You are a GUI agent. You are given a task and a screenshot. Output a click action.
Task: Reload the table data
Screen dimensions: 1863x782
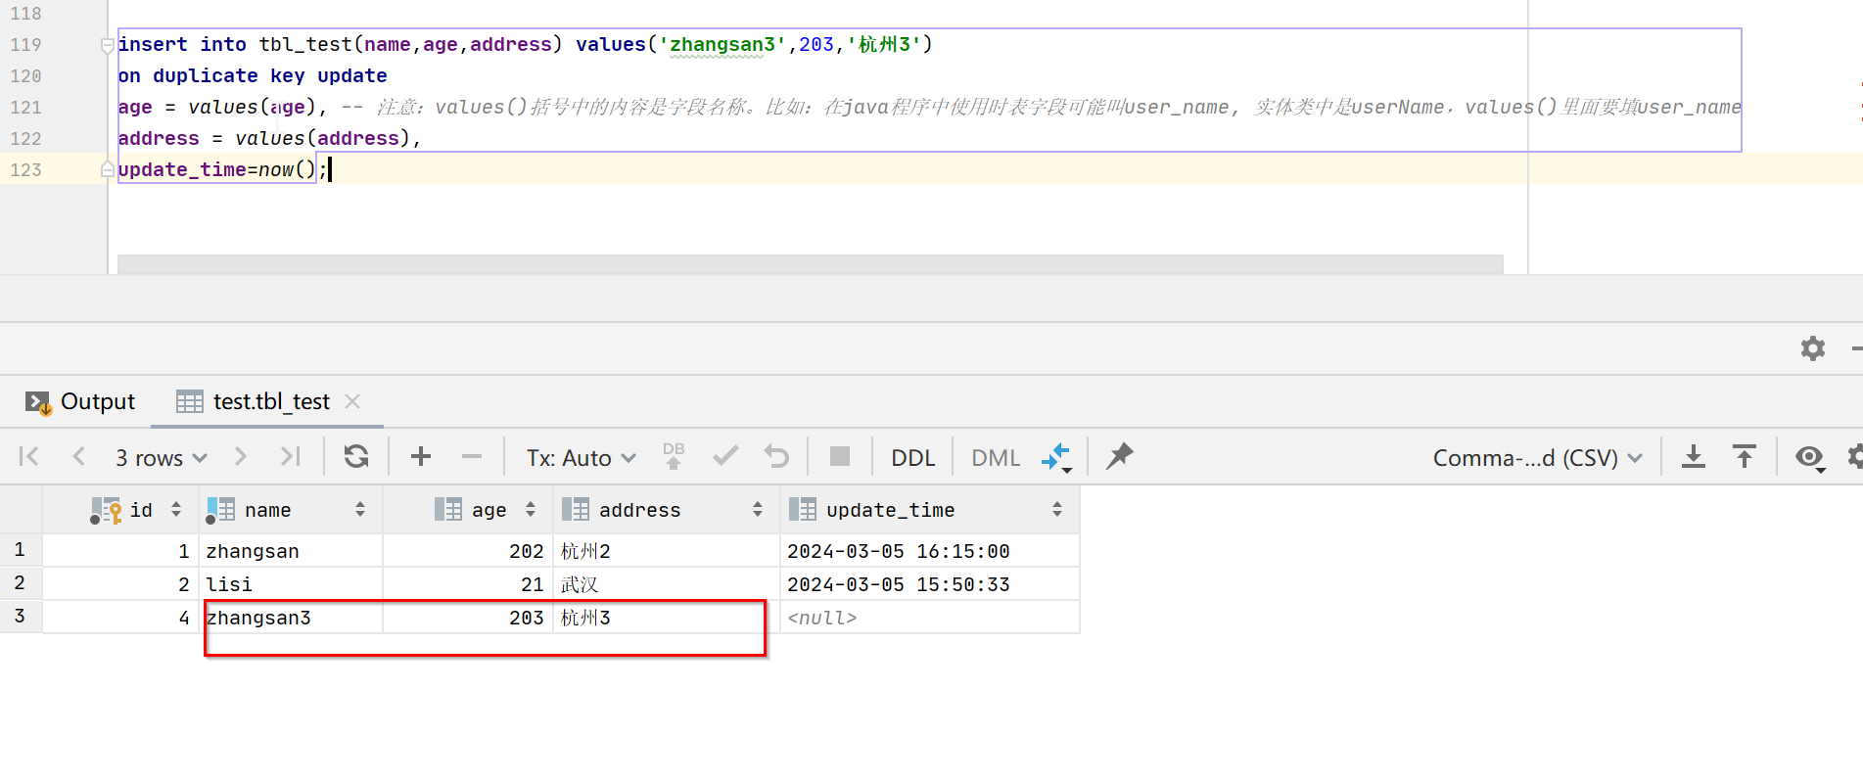point(356,457)
